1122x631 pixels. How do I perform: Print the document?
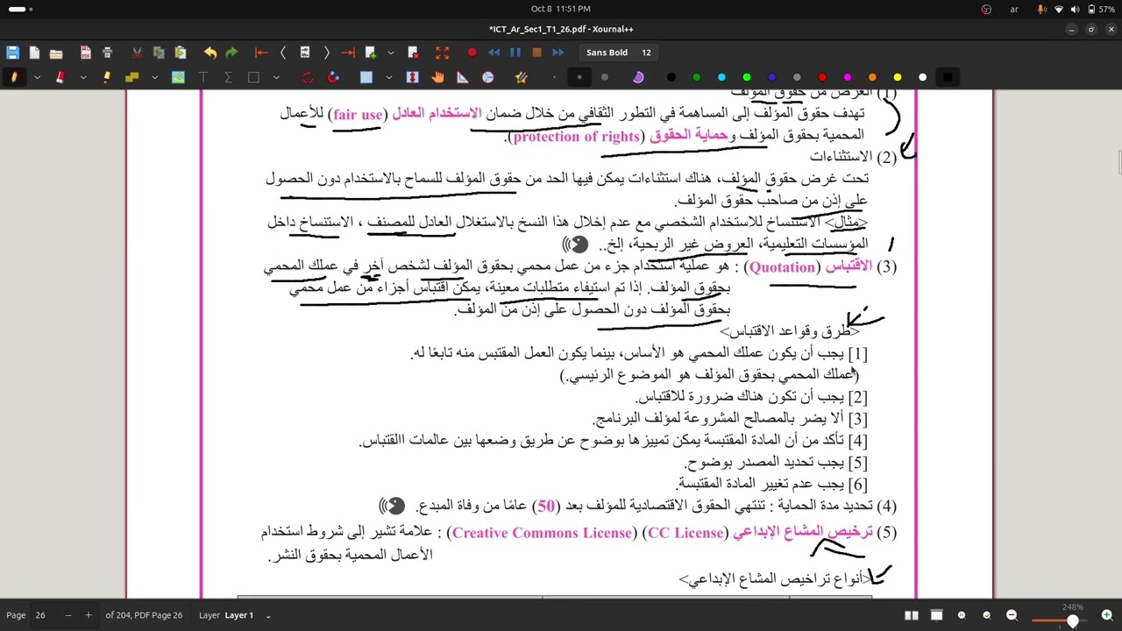click(107, 53)
